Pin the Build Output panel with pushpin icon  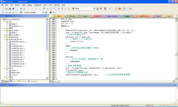[x=174, y=85]
